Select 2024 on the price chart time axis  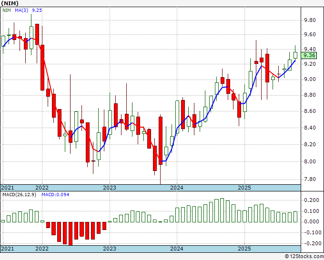(177, 188)
